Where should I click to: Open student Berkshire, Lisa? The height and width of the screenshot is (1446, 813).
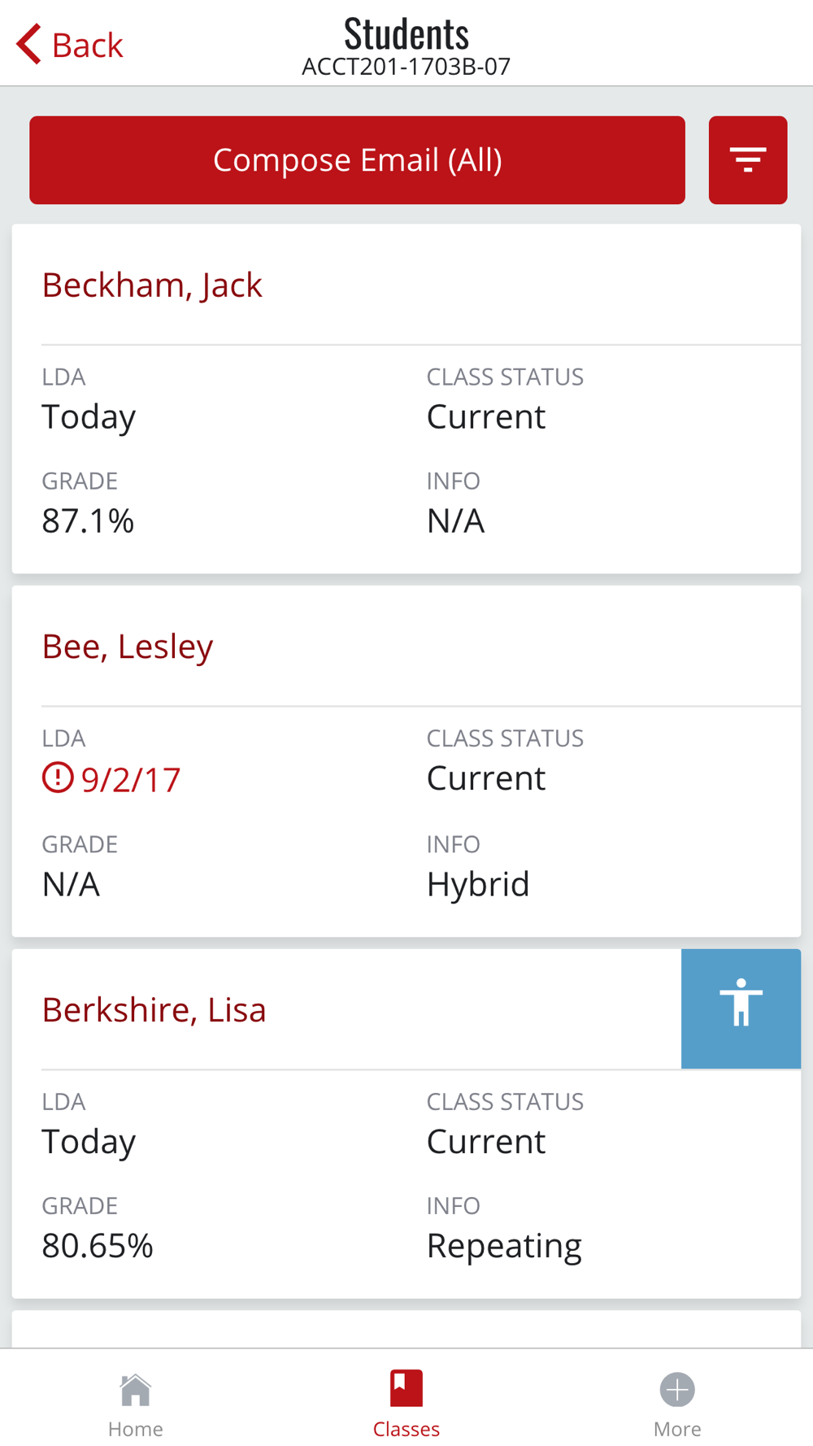pos(154,1010)
